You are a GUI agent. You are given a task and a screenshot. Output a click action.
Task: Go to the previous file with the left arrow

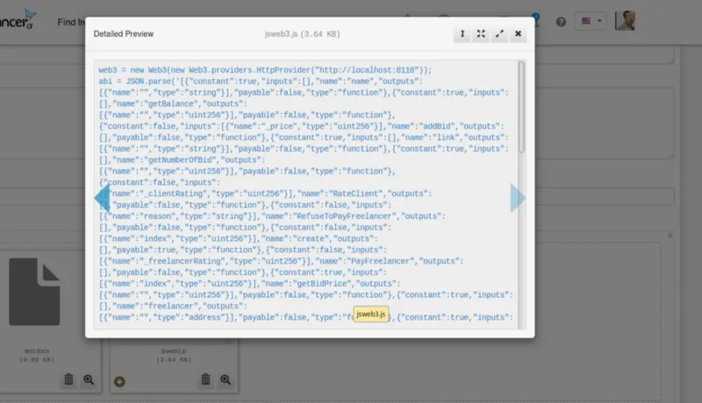[x=102, y=198]
